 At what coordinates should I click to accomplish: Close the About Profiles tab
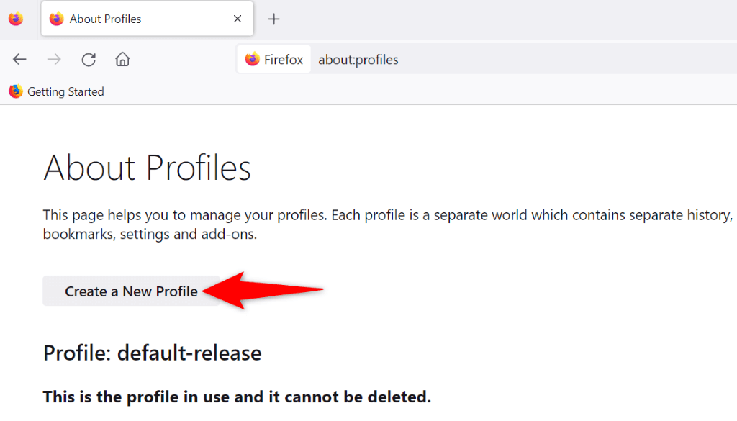click(236, 19)
